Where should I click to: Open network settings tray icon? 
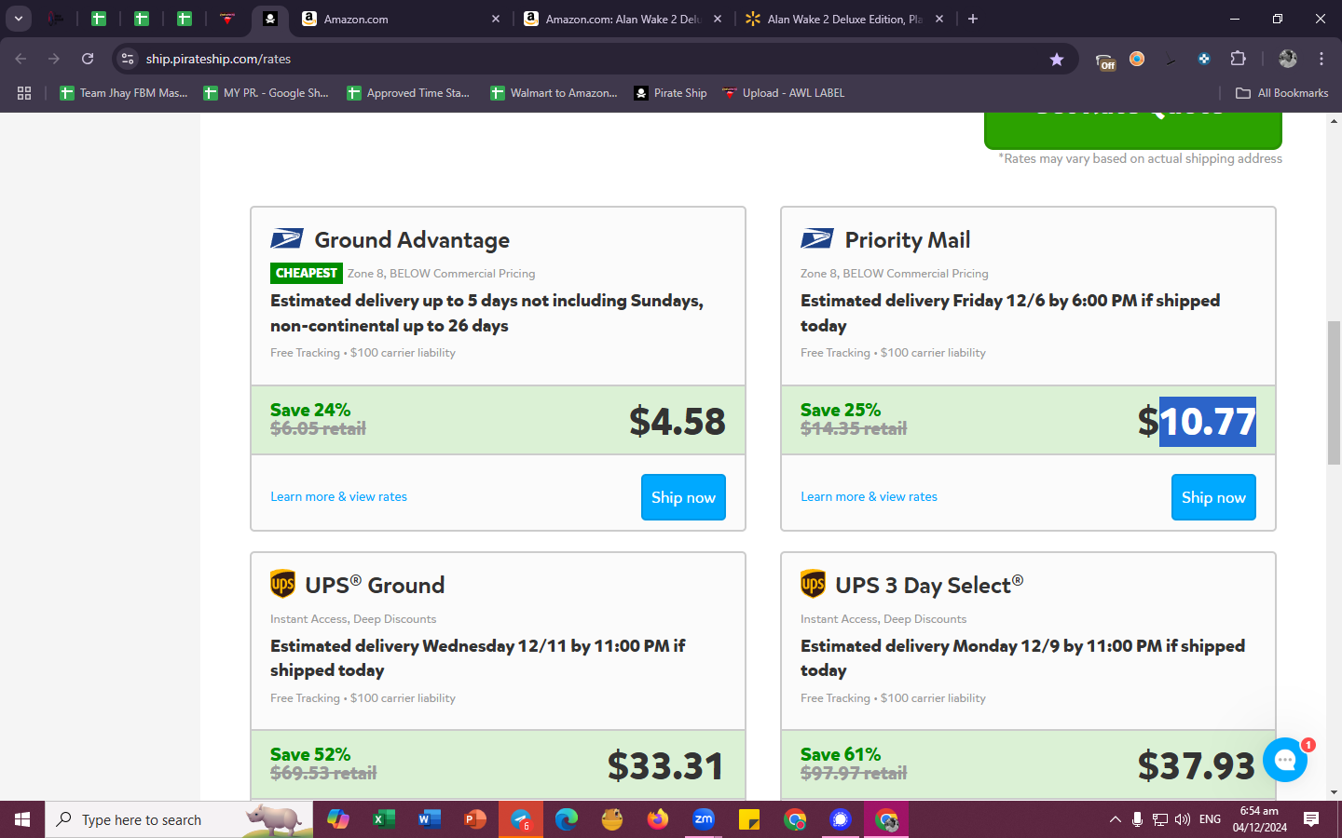click(1160, 819)
